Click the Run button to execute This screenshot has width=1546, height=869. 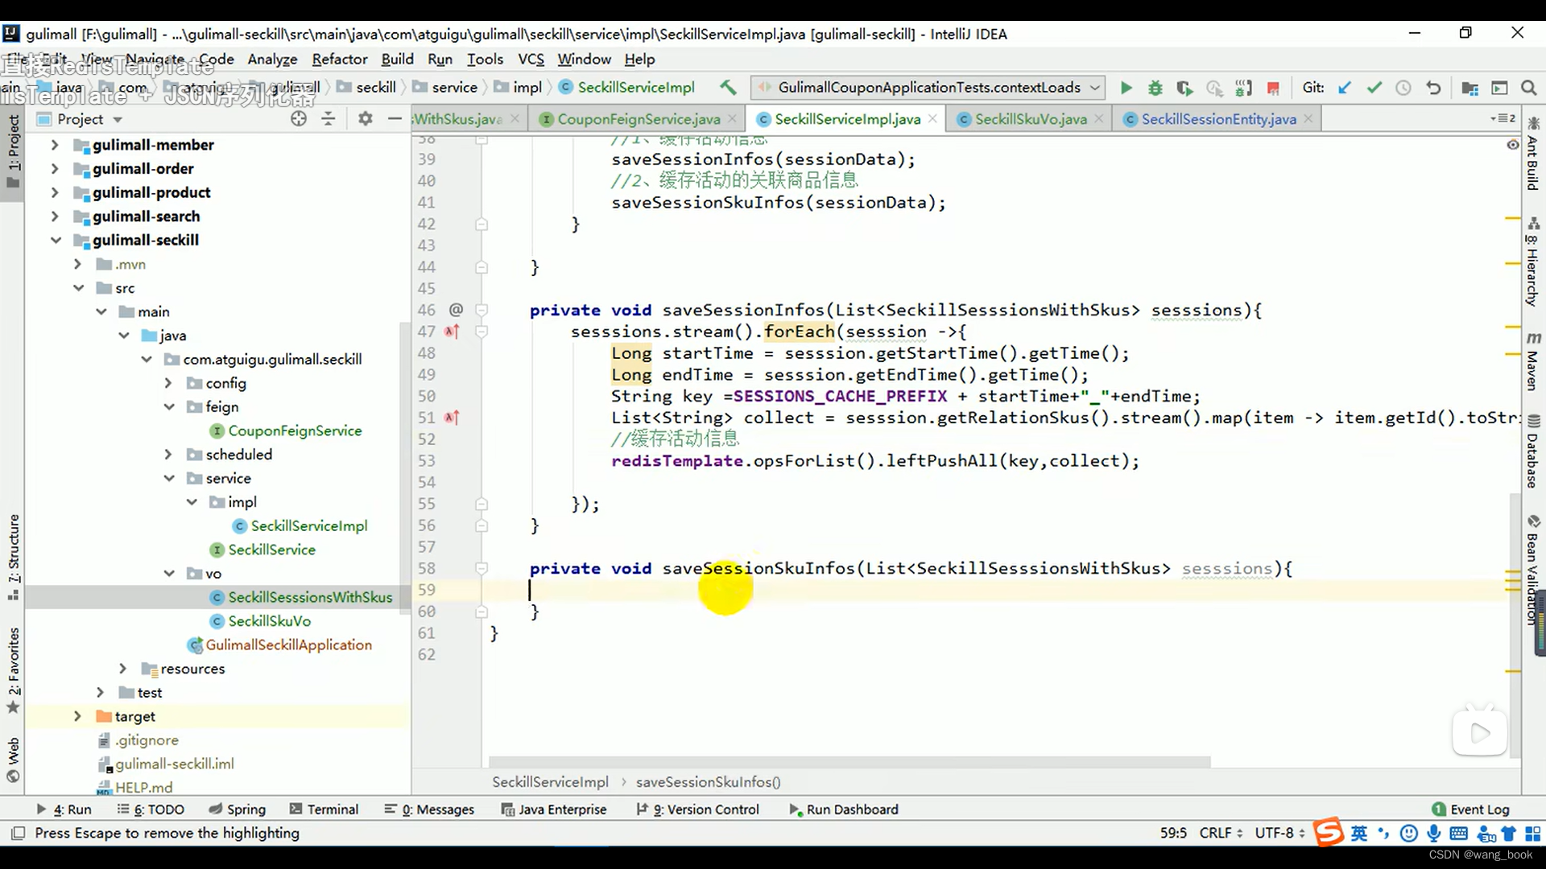click(x=1124, y=87)
